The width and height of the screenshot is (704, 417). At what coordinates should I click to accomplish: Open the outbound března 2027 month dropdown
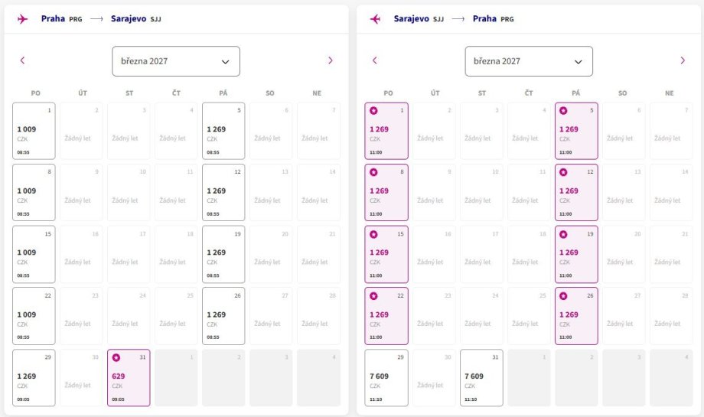[176, 61]
